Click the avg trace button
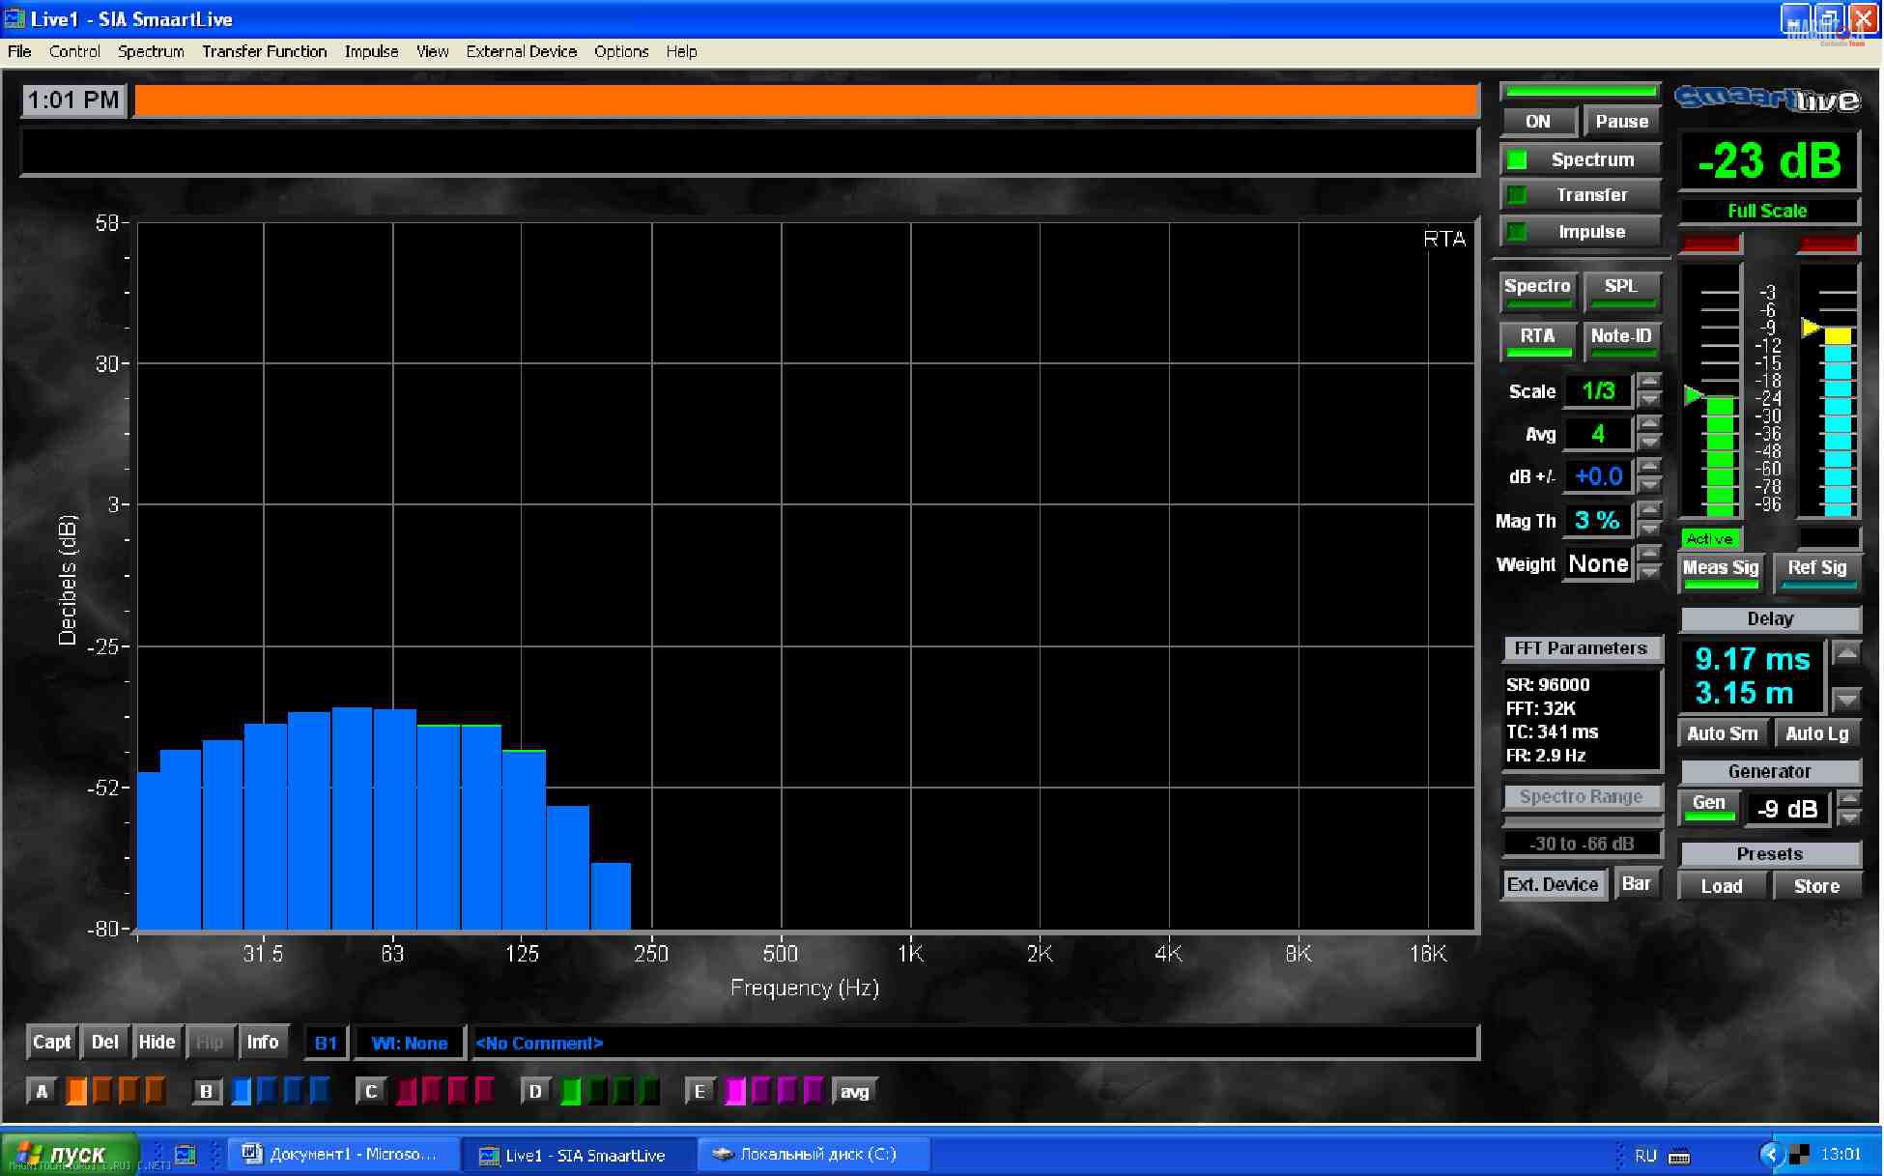 tap(854, 1092)
